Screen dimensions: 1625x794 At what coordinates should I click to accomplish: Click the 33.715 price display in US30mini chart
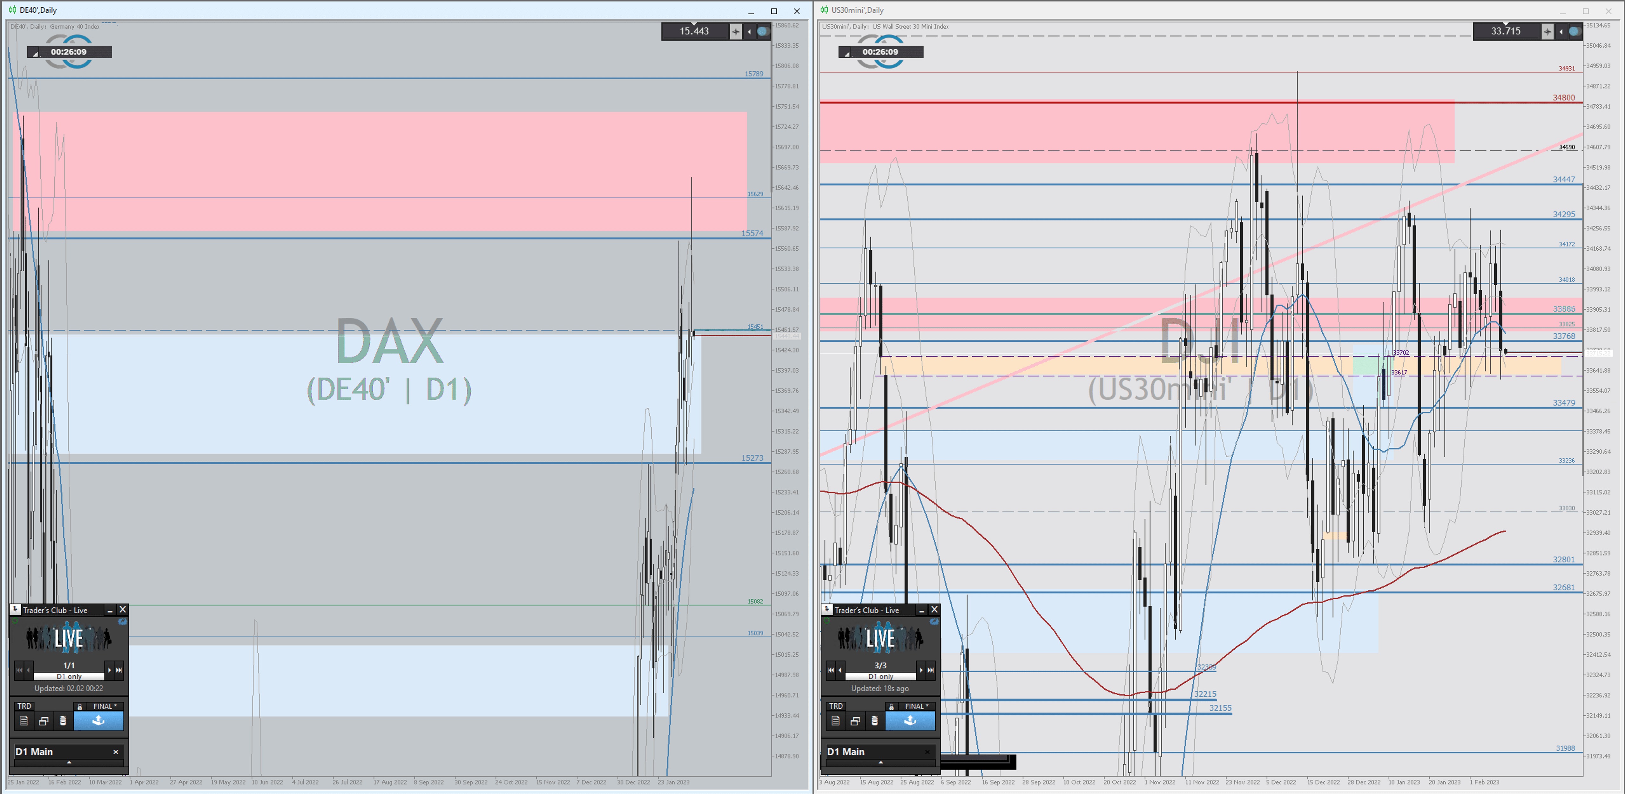point(1506,31)
